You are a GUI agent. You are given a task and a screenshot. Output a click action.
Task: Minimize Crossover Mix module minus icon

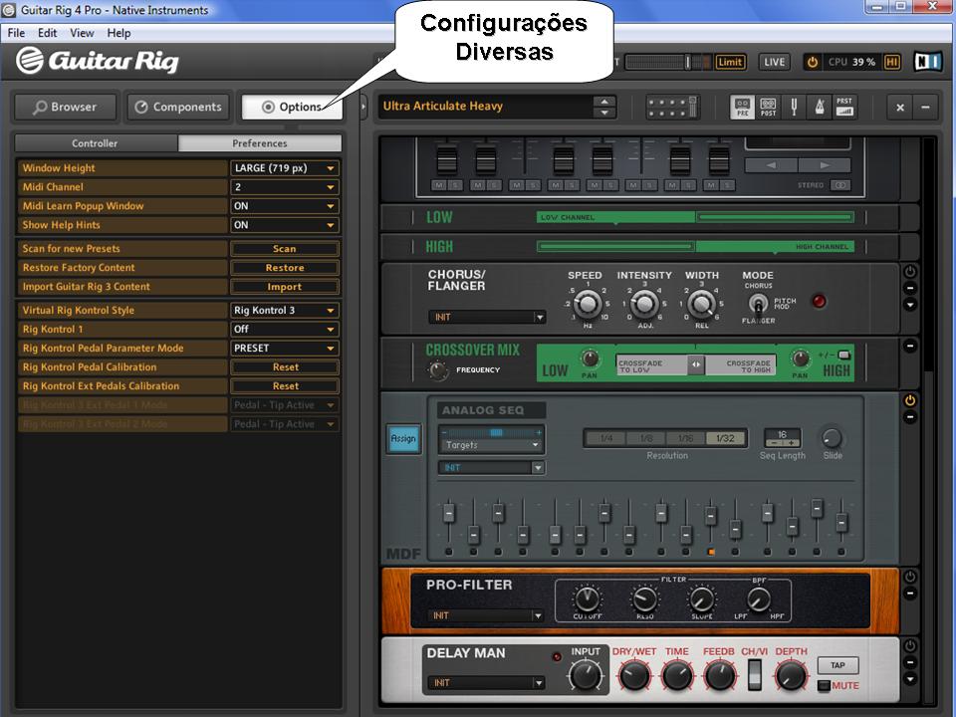tap(909, 346)
